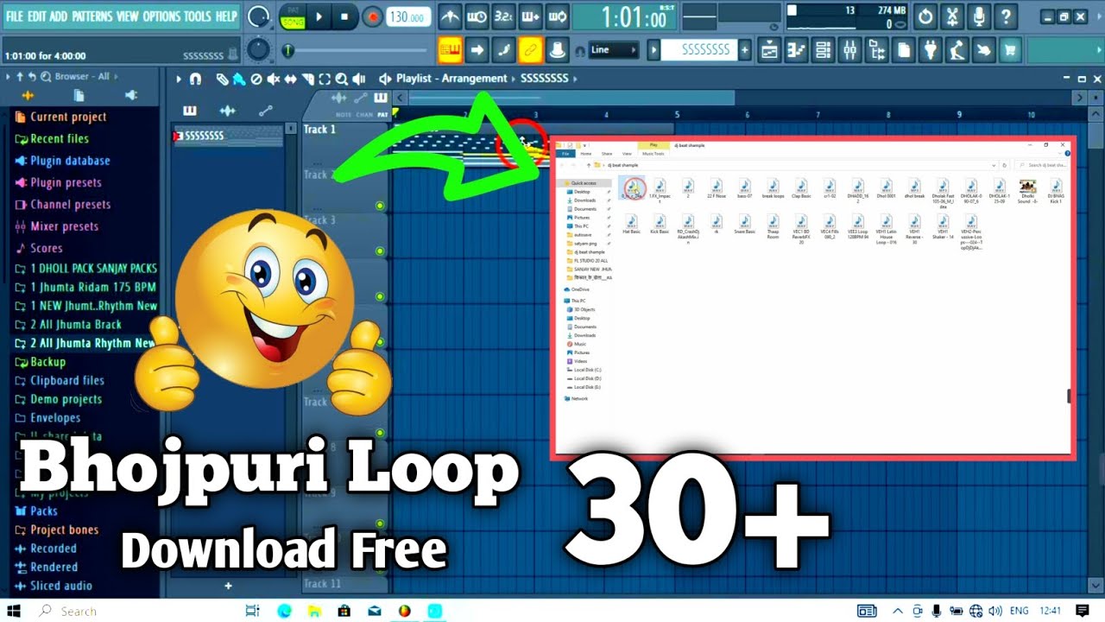The height and width of the screenshot is (622, 1105).
Task: Arm the red Record button
Action: click(x=373, y=16)
